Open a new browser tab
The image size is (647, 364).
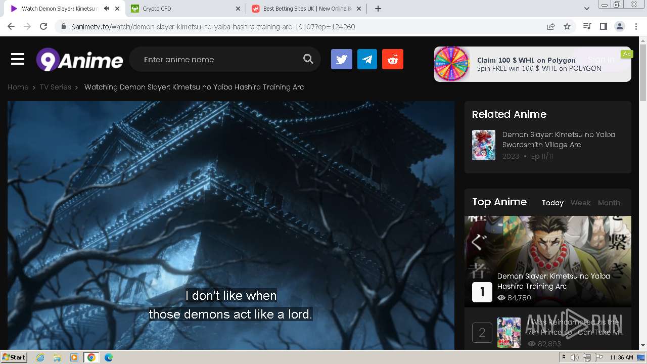(378, 9)
